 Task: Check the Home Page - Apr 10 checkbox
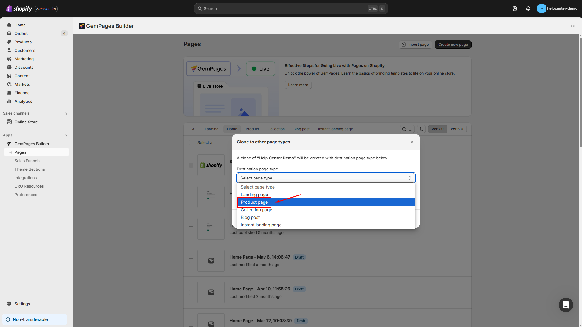pos(191,292)
